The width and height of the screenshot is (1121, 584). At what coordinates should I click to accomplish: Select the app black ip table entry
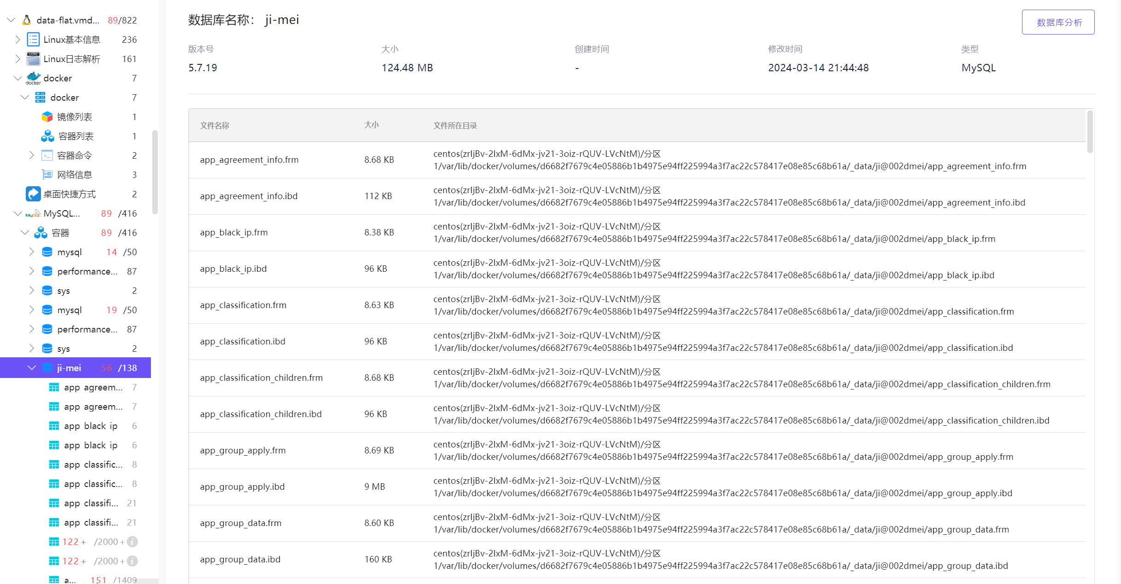91,426
